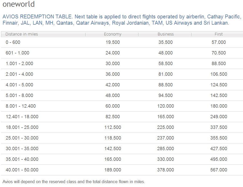
Task: Click the First column header
Action: coord(217,34)
